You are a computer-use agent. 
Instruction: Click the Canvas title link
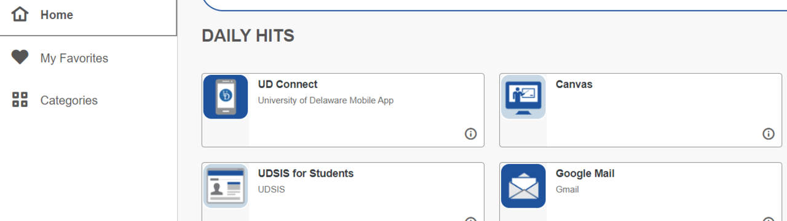[x=574, y=84]
